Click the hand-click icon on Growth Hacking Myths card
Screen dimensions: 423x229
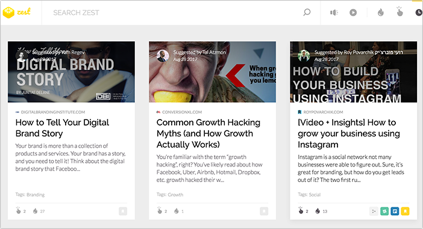click(x=160, y=210)
